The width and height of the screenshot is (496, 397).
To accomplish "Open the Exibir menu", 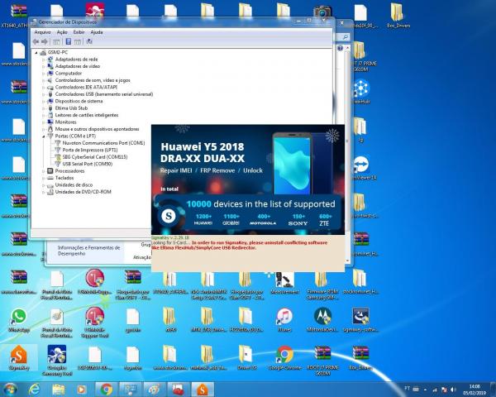I will 79,32.
